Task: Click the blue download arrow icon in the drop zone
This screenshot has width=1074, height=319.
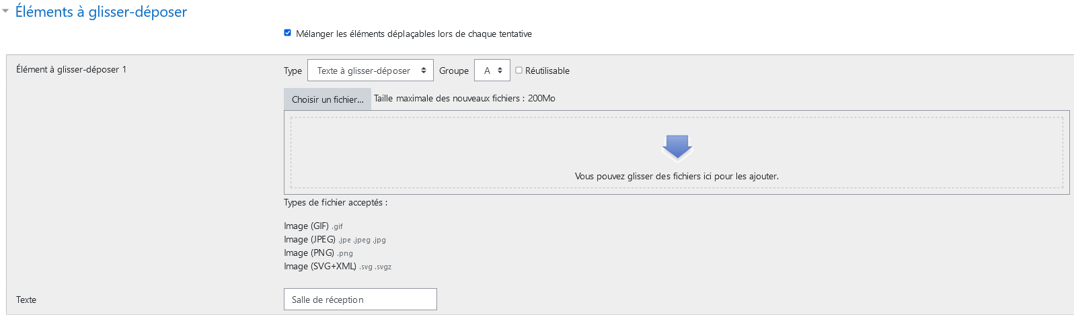Action: coord(677,147)
